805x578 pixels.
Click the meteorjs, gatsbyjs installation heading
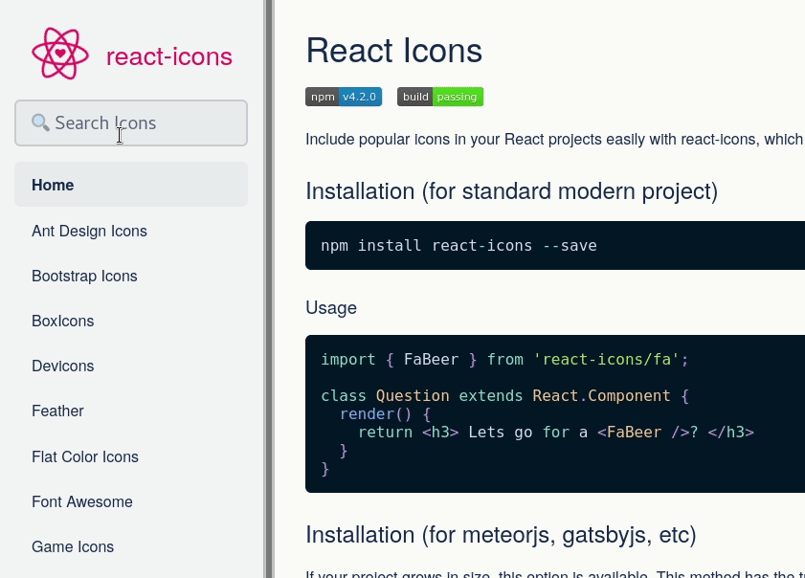[501, 533]
